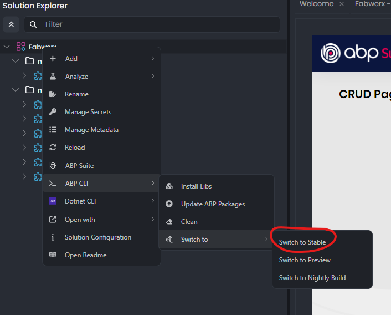Choose Install Libs in ABP CLI submenu
Screen dimensions: 391x315
[x=196, y=186]
